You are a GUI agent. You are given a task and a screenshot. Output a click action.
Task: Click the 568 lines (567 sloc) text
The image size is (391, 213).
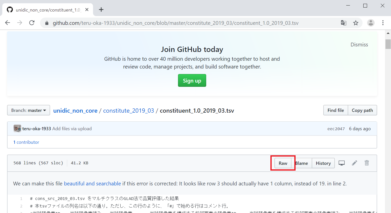click(x=38, y=163)
